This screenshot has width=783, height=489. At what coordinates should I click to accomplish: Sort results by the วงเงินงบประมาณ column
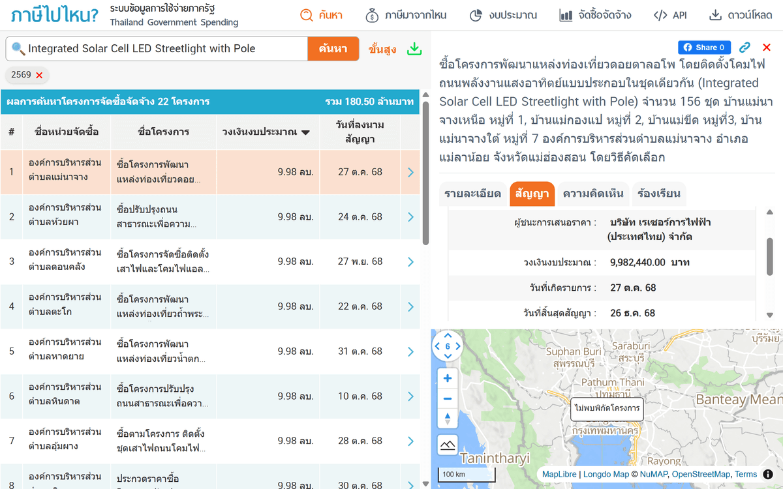coord(266,132)
